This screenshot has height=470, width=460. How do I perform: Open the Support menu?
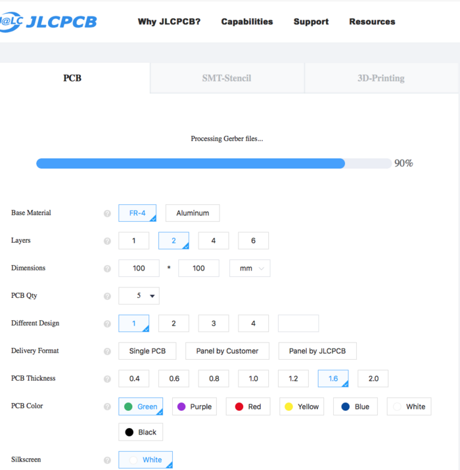click(x=311, y=22)
